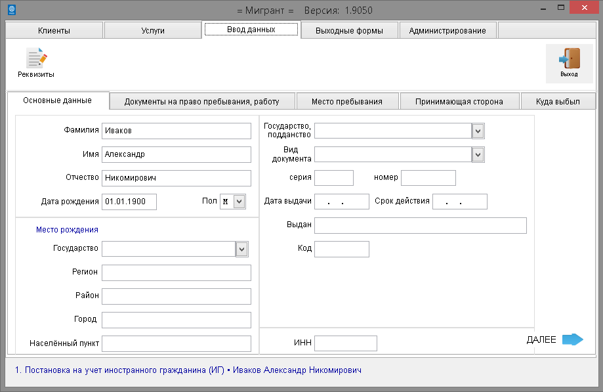Open the Услуги tab
The width and height of the screenshot is (603, 392).
153,31
